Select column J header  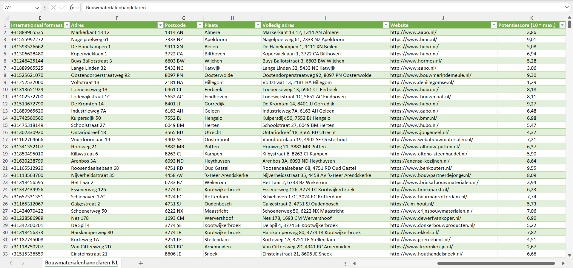pos(443,18)
